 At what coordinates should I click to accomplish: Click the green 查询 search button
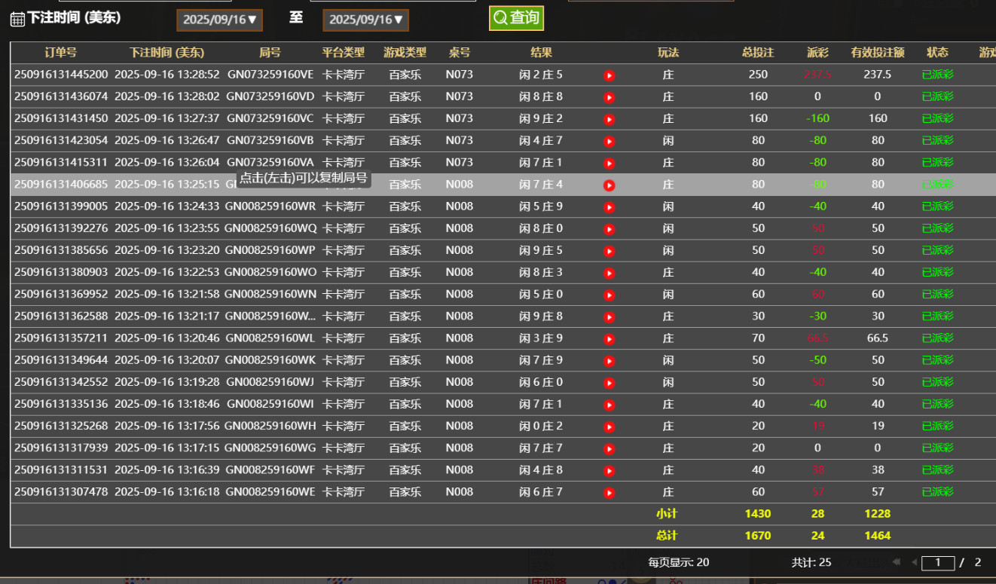pyautogui.click(x=516, y=18)
